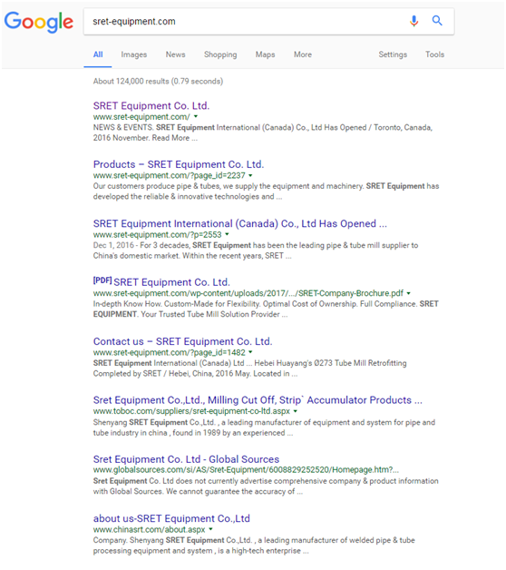Expand dropdown arrow next to chinasrt.com/about.aspx URL
506x570 pixels.
click(x=210, y=529)
